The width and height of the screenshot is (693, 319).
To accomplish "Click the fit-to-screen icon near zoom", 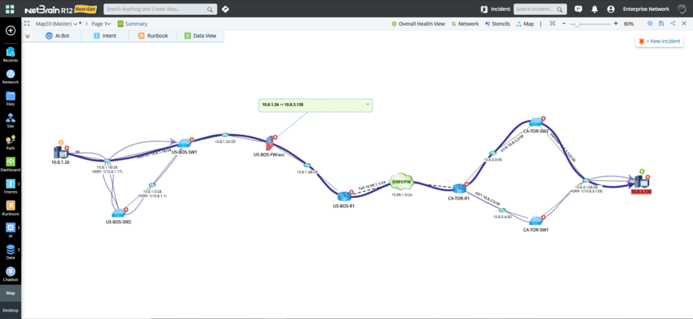I will tap(552, 24).
